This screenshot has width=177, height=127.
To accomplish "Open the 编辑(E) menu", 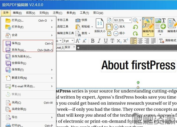I will click(x=17, y=13).
